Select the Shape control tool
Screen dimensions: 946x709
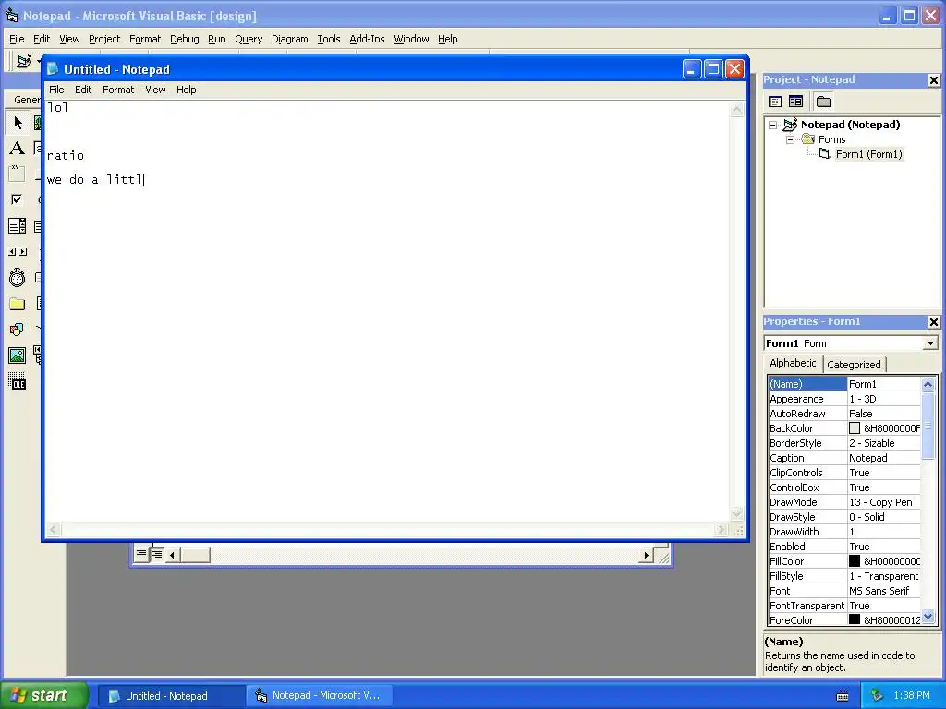pyautogui.click(x=17, y=330)
